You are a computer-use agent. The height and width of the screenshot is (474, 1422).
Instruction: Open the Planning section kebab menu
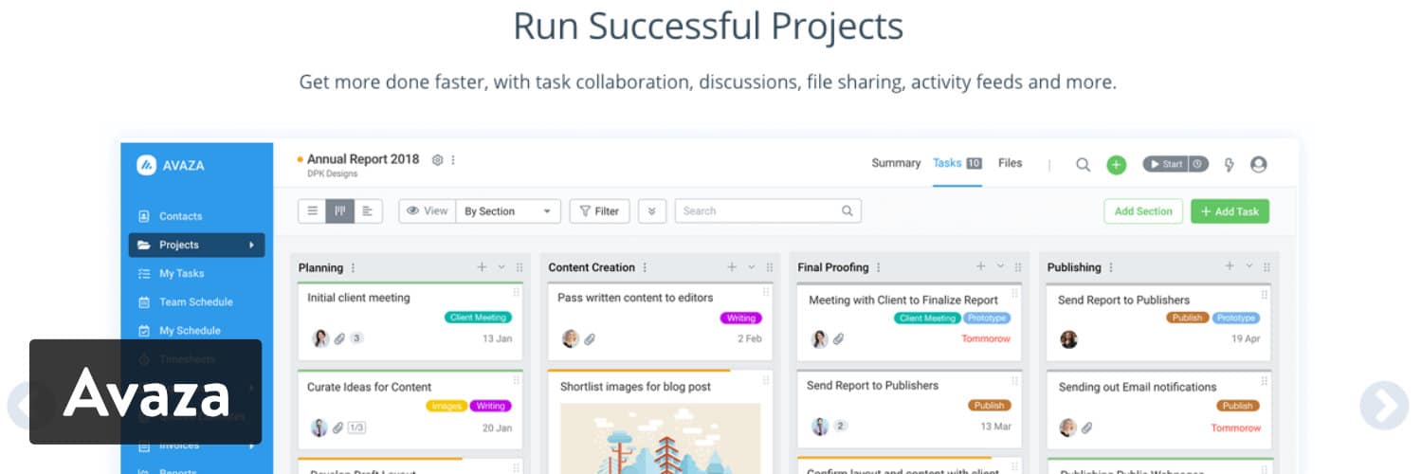(354, 268)
